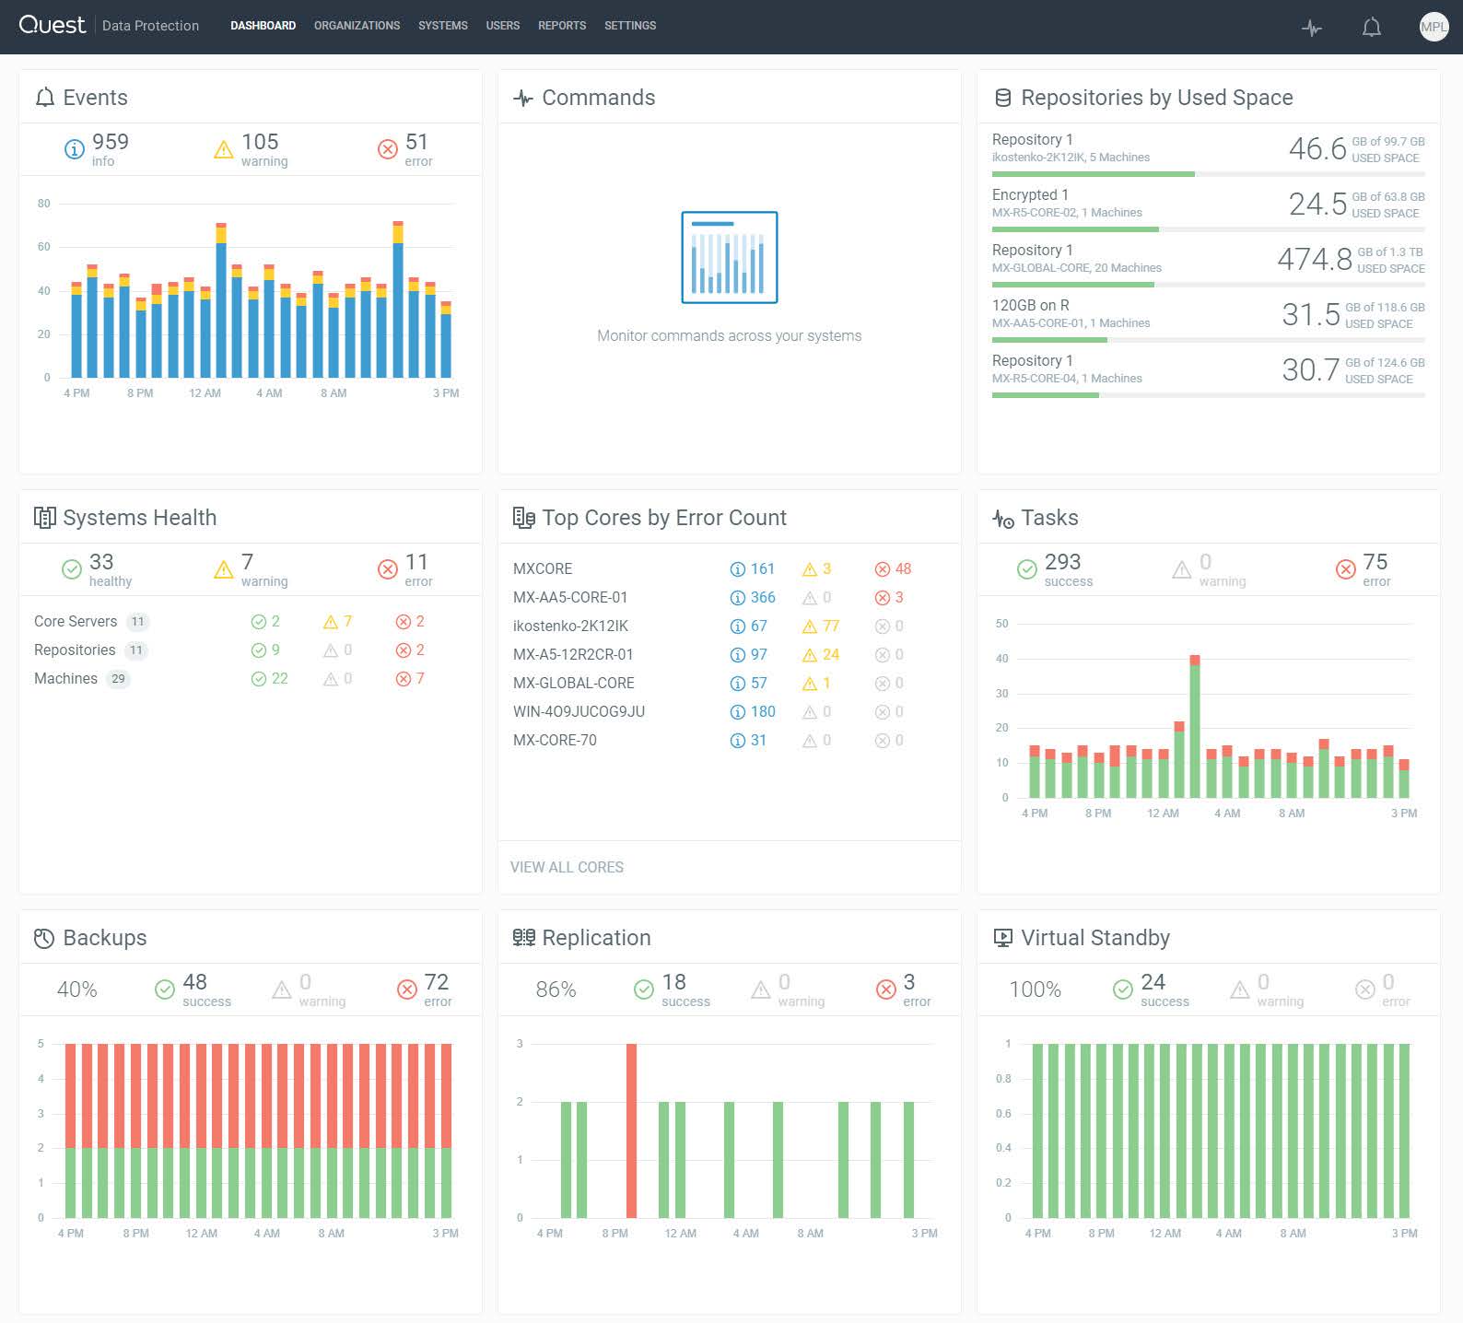Go to the Reports menu
This screenshot has height=1323, width=1463.
(x=561, y=26)
